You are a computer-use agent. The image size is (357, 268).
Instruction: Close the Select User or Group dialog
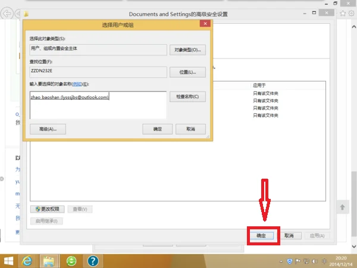pyautogui.click(x=205, y=23)
